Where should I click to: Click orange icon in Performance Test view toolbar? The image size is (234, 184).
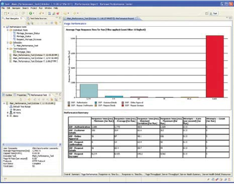tap(52, 99)
